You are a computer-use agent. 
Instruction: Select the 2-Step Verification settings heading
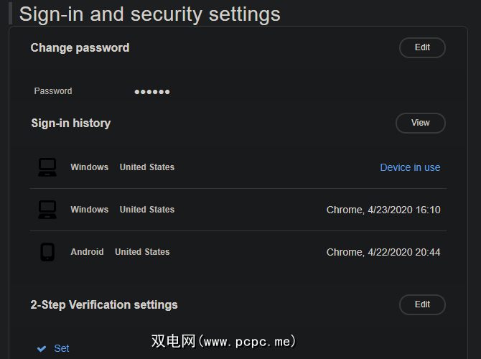pyautogui.click(x=104, y=304)
